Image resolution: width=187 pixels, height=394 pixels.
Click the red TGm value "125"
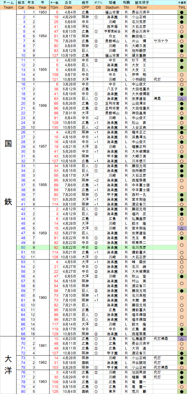tap(55, 391)
